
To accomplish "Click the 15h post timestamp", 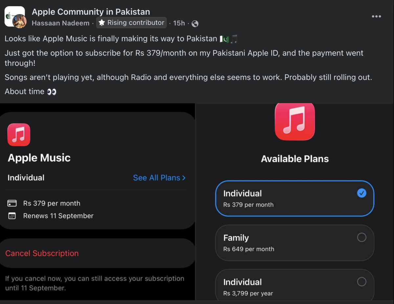I will point(179,23).
